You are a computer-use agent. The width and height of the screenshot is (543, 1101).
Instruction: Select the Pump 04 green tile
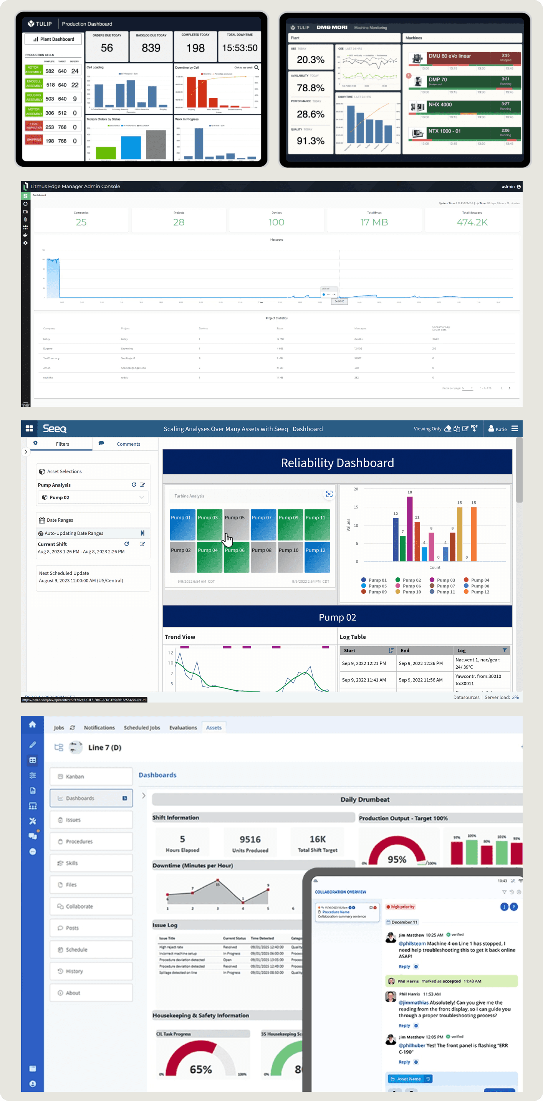[x=210, y=557]
